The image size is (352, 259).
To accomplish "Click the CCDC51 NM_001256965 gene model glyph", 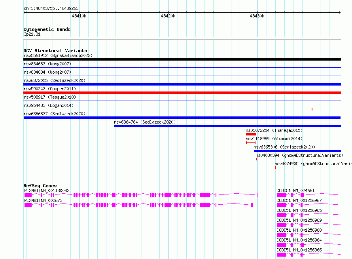I will (308, 215).
